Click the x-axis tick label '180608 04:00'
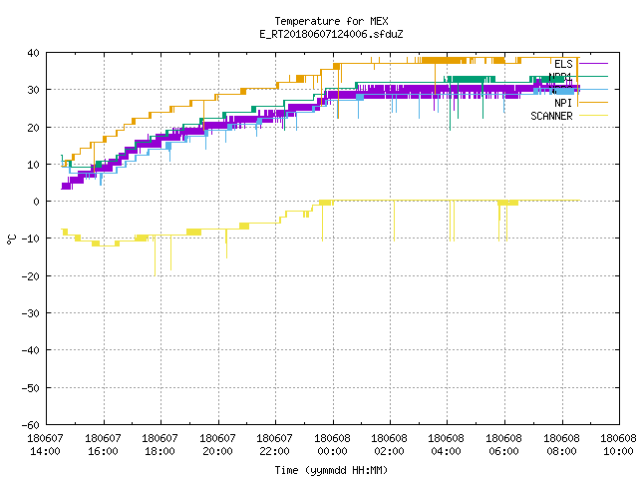The height and width of the screenshot is (479, 638). point(447,445)
